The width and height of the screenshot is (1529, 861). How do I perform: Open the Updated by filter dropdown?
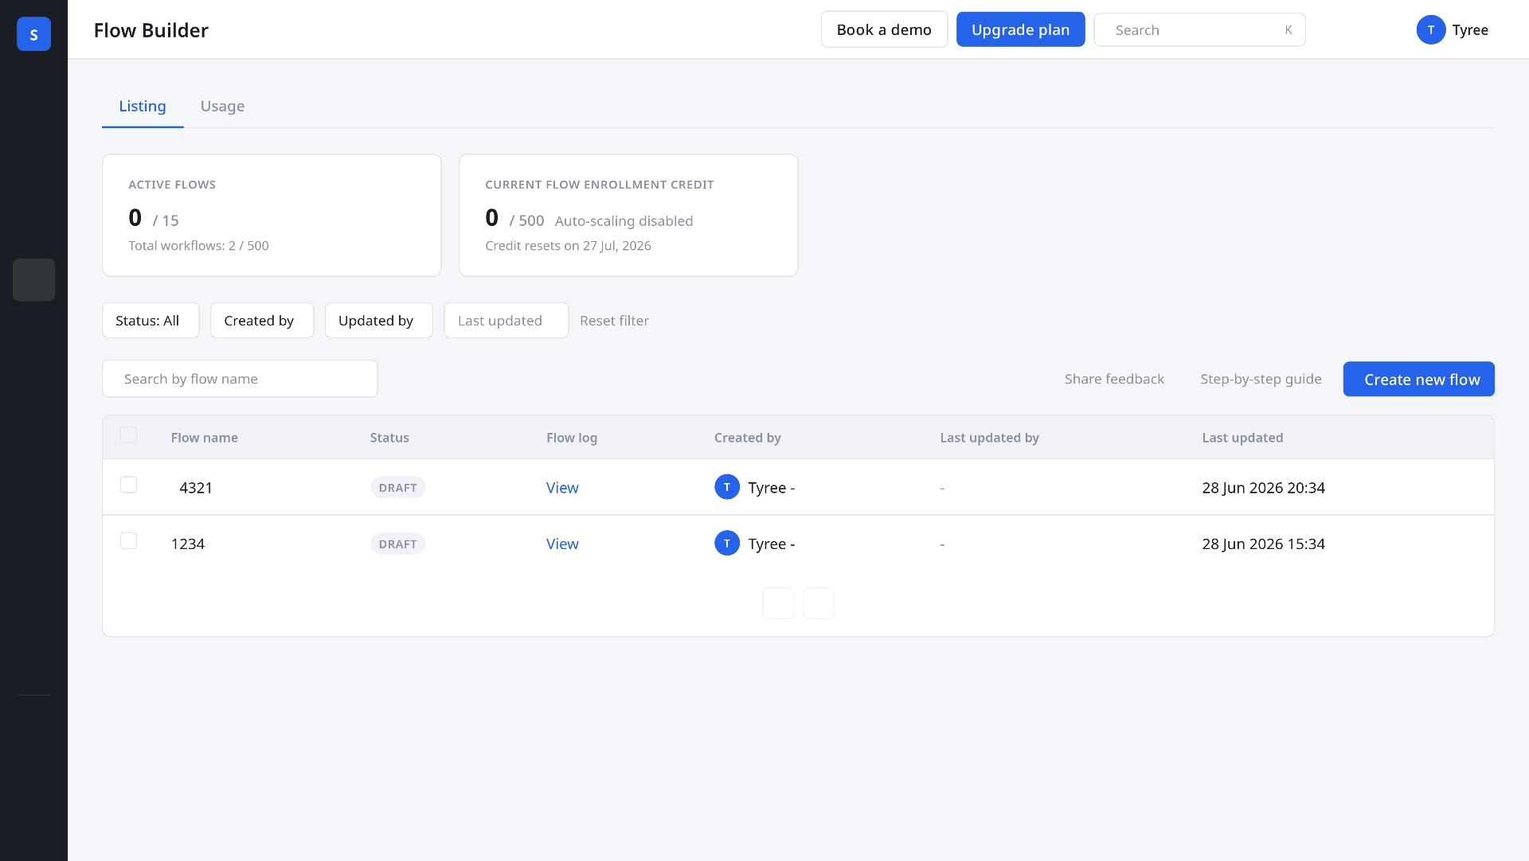point(379,321)
